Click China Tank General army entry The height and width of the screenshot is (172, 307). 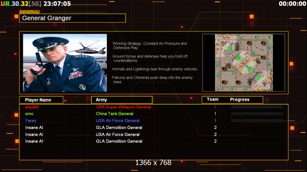click(115, 114)
